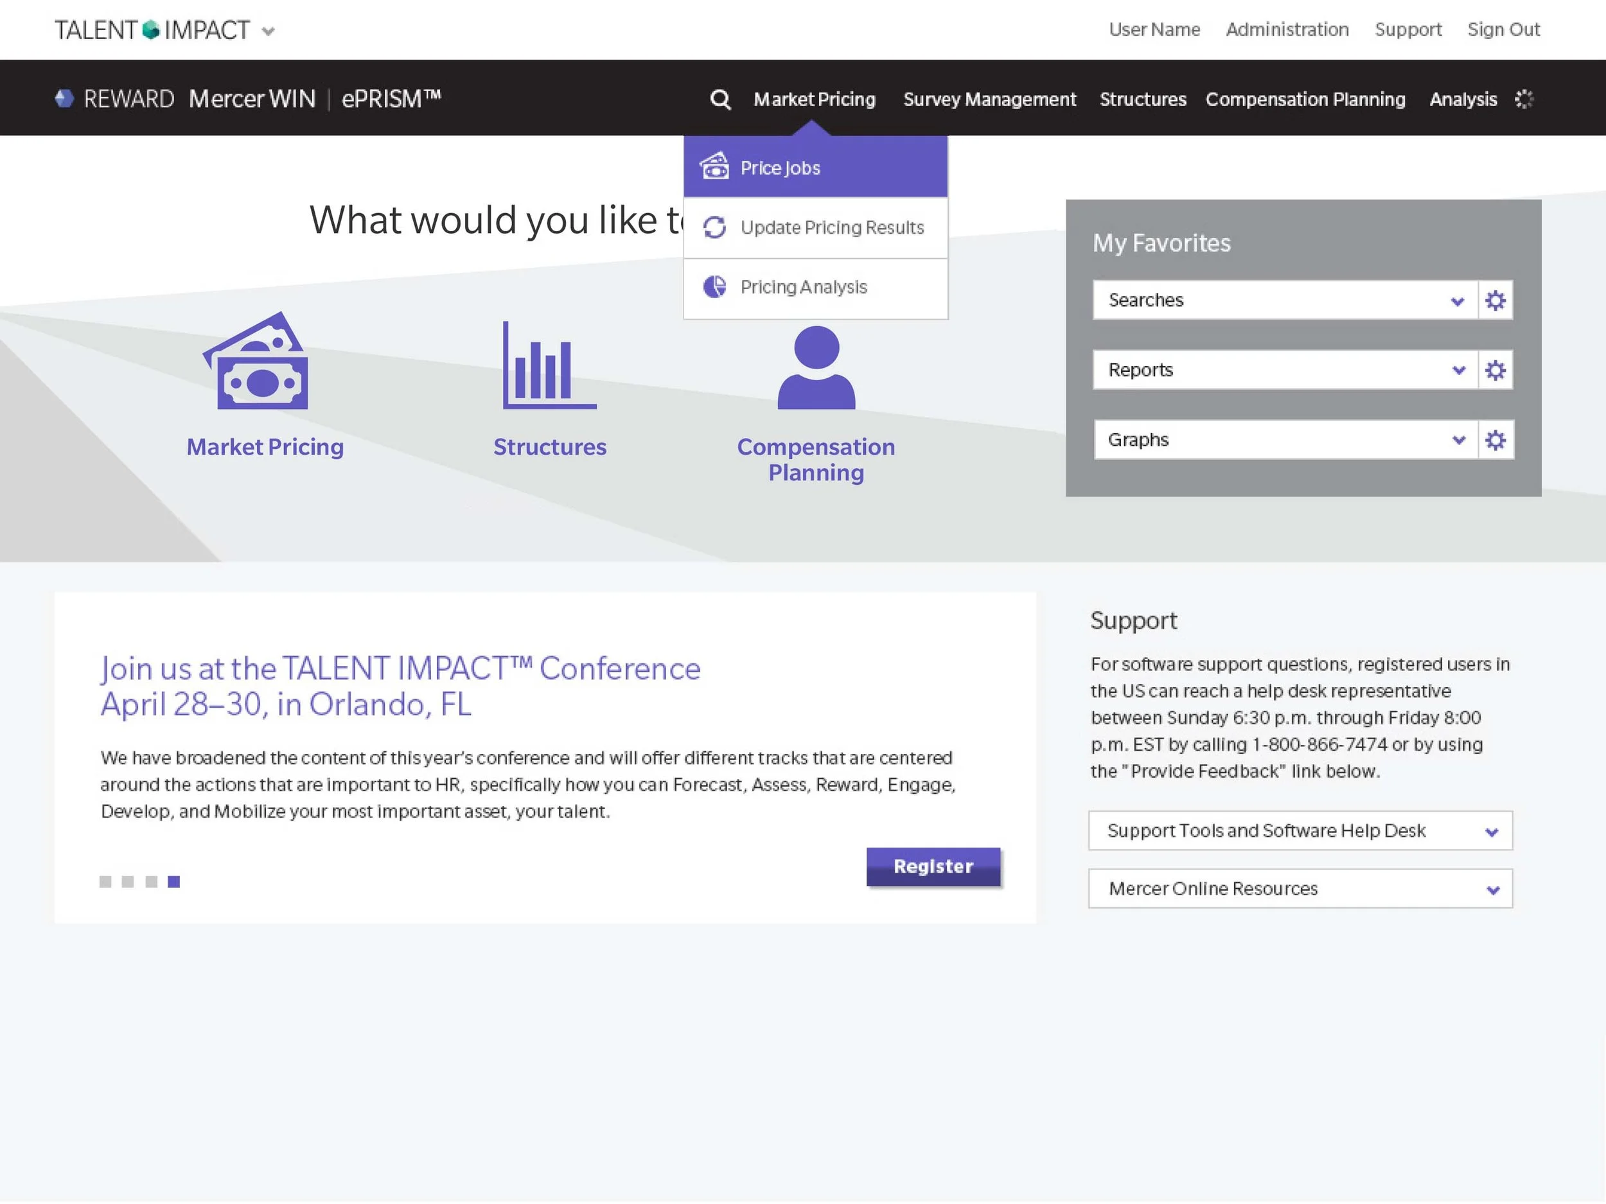Select the fourth active carousel indicator
The image size is (1606, 1204).
point(173,882)
